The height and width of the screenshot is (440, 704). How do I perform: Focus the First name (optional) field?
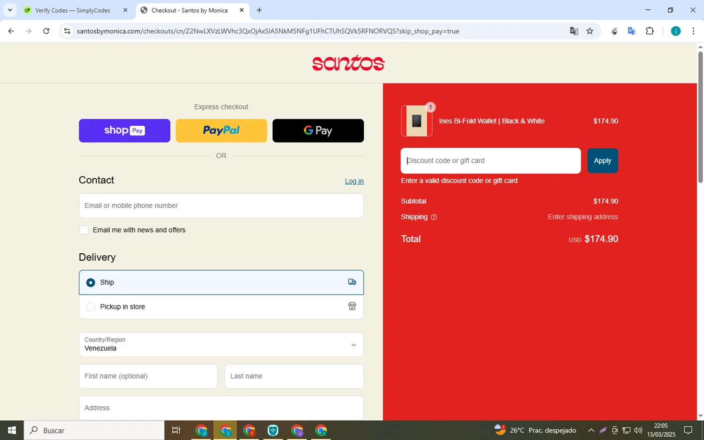click(x=148, y=376)
